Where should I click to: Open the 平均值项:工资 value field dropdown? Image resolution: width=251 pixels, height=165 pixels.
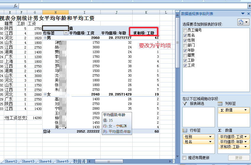point(246,137)
